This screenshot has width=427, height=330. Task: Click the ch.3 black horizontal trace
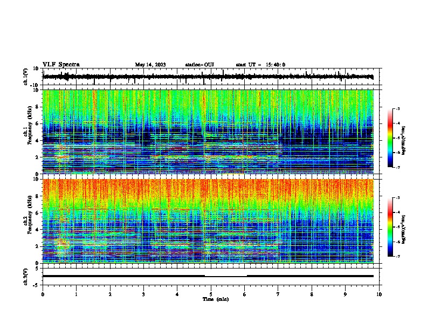tap(208, 276)
